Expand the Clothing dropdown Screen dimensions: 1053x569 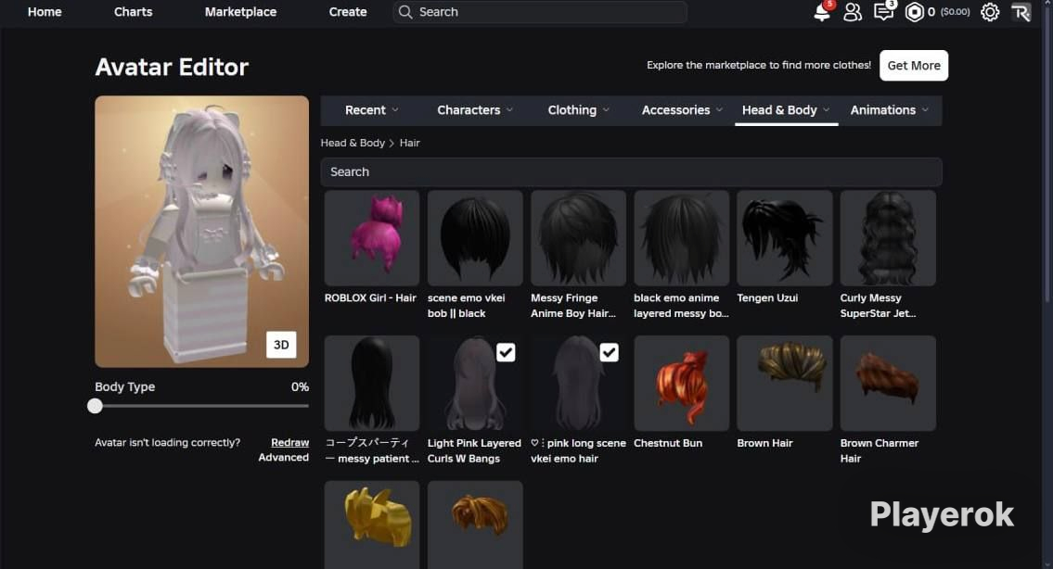tap(578, 110)
